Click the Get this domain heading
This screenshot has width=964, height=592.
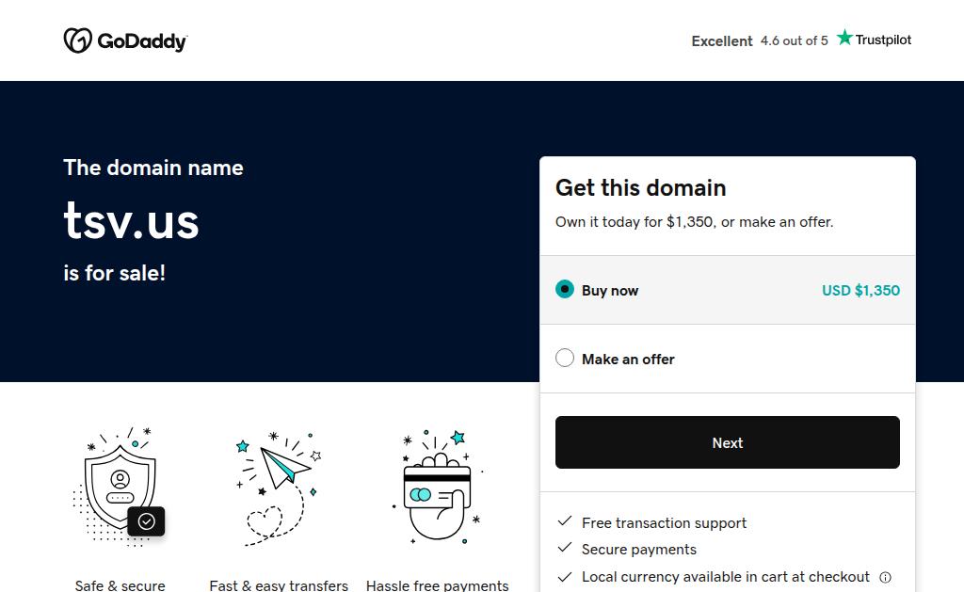pyautogui.click(x=640, y=187)
